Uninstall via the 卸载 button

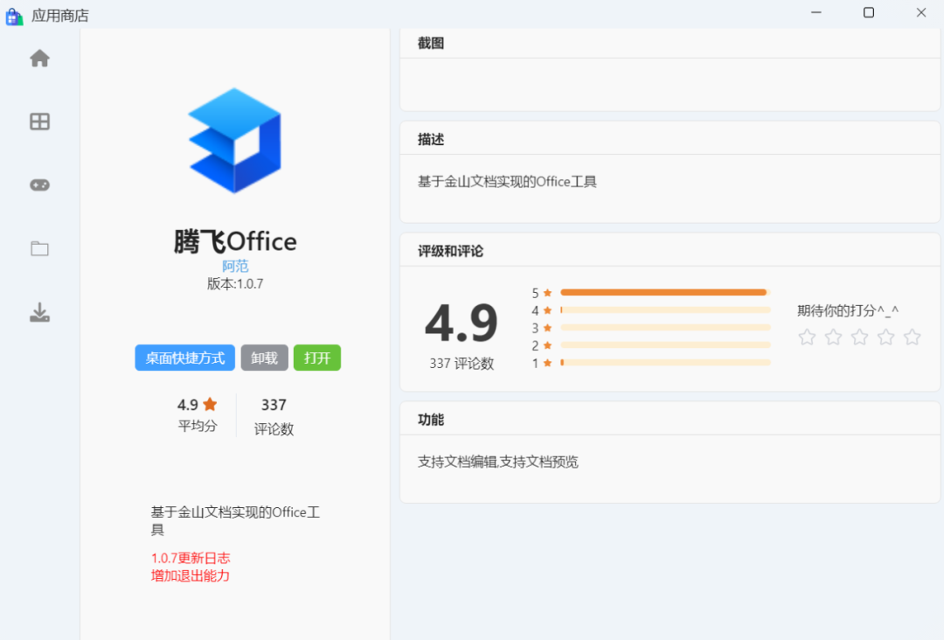264,358
